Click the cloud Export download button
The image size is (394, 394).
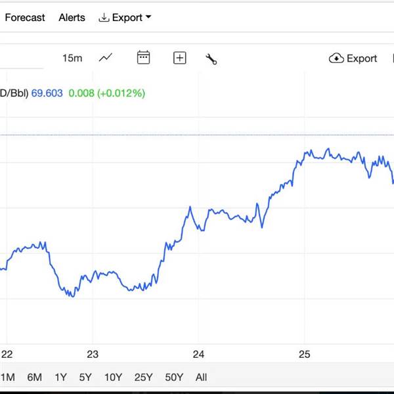point(353,58)
